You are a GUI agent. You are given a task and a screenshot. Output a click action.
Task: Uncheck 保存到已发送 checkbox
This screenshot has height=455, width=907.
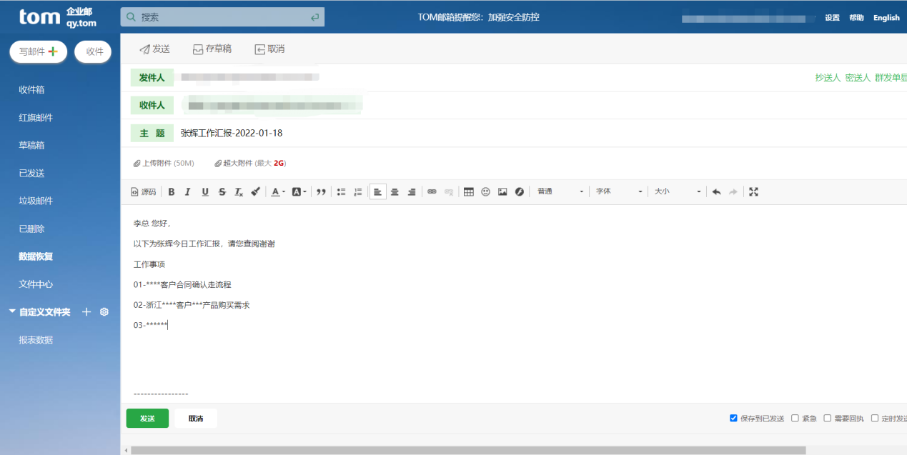(x=733, y=418)
